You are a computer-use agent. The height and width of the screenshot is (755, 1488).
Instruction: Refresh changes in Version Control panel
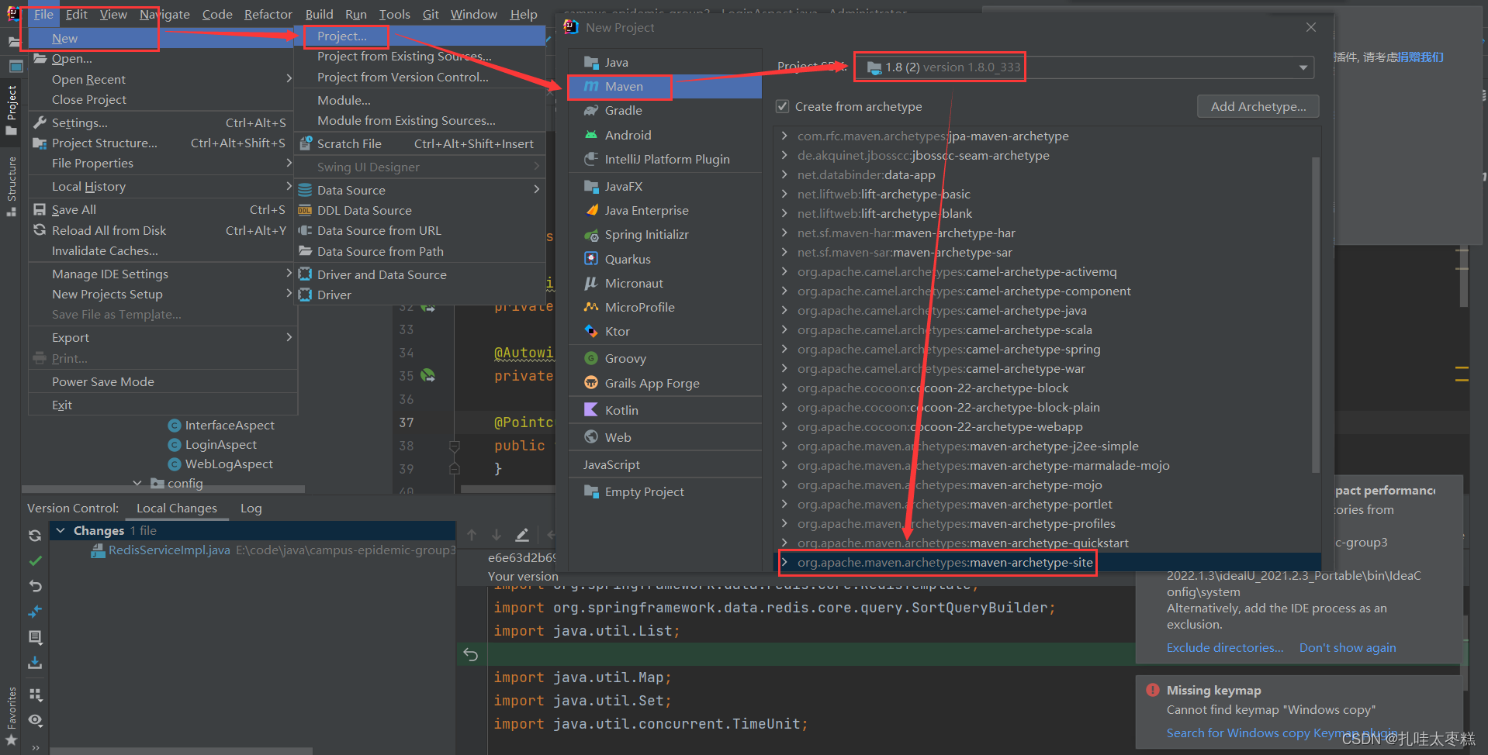(35, 536)
